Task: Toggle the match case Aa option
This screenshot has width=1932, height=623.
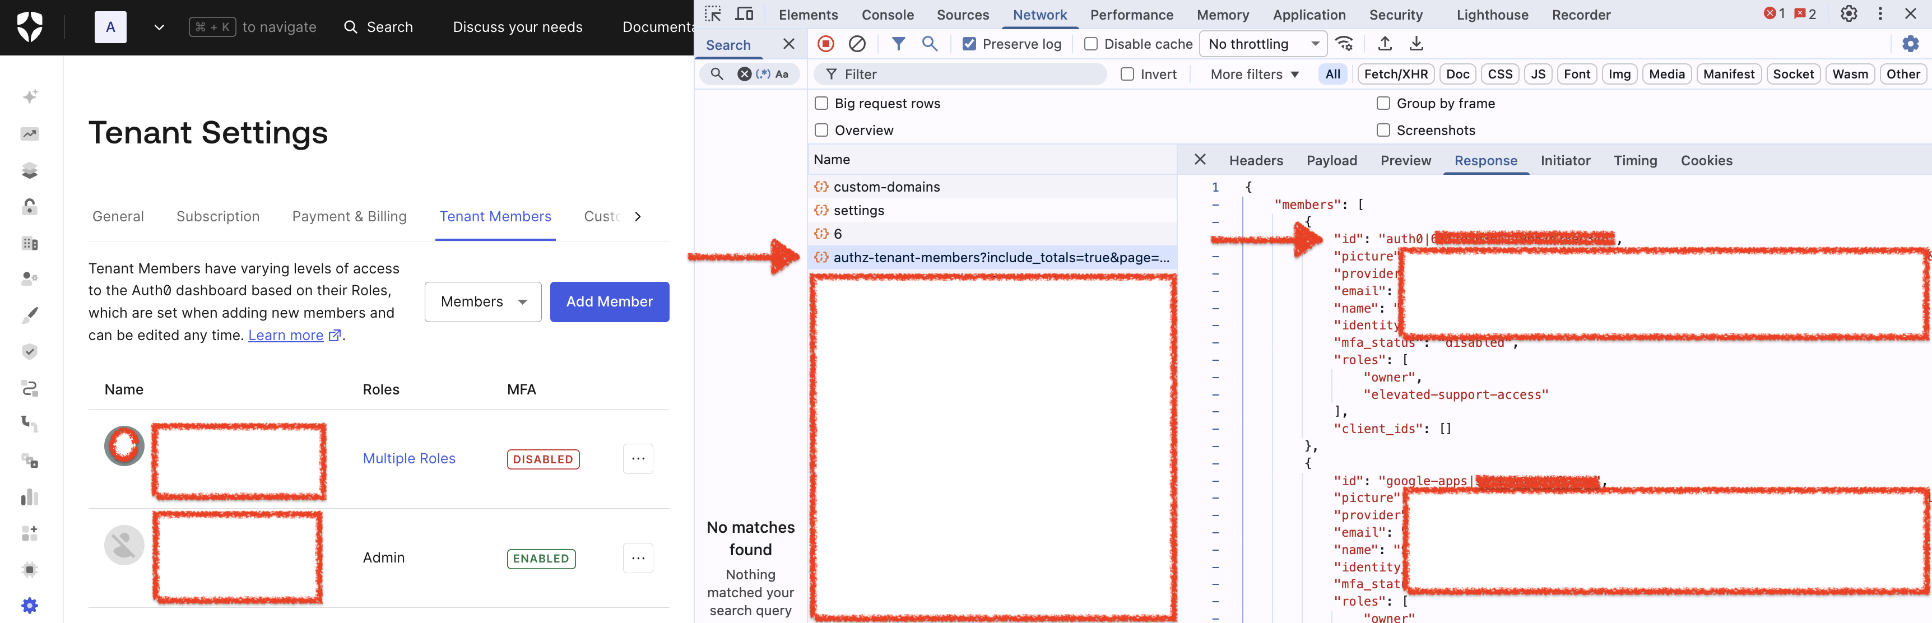Action: coord(782,74)
